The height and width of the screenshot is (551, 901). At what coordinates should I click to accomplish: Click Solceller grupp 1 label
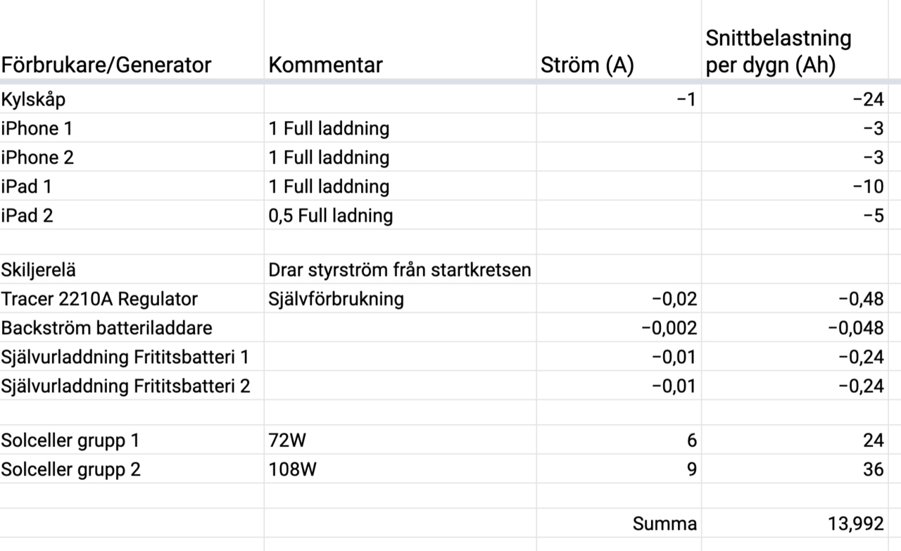[132, 440]
